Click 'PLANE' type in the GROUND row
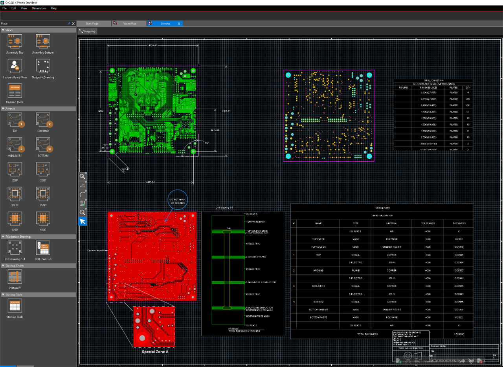 (x=356, y=271)
